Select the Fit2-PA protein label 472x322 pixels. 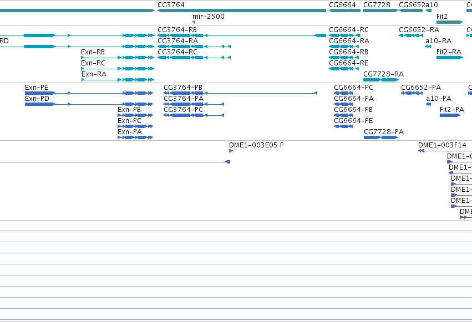[452, 110]
